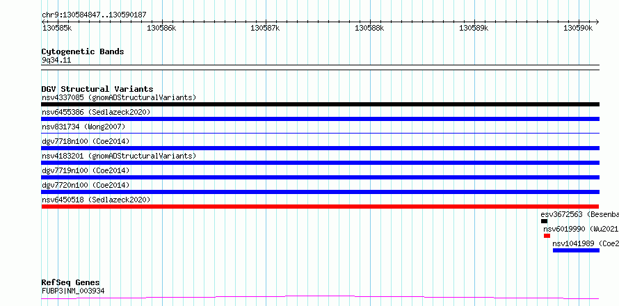Image resolution: width=619 pixels, height=306 pixels.
Task: Click the small red nsv6019990 block
Action: click(547, 236)
